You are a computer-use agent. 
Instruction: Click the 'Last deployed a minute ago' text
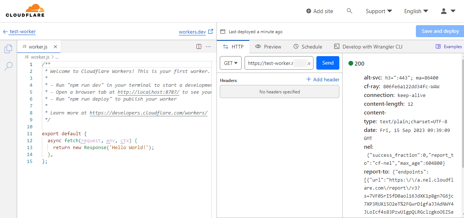(256, 32)
